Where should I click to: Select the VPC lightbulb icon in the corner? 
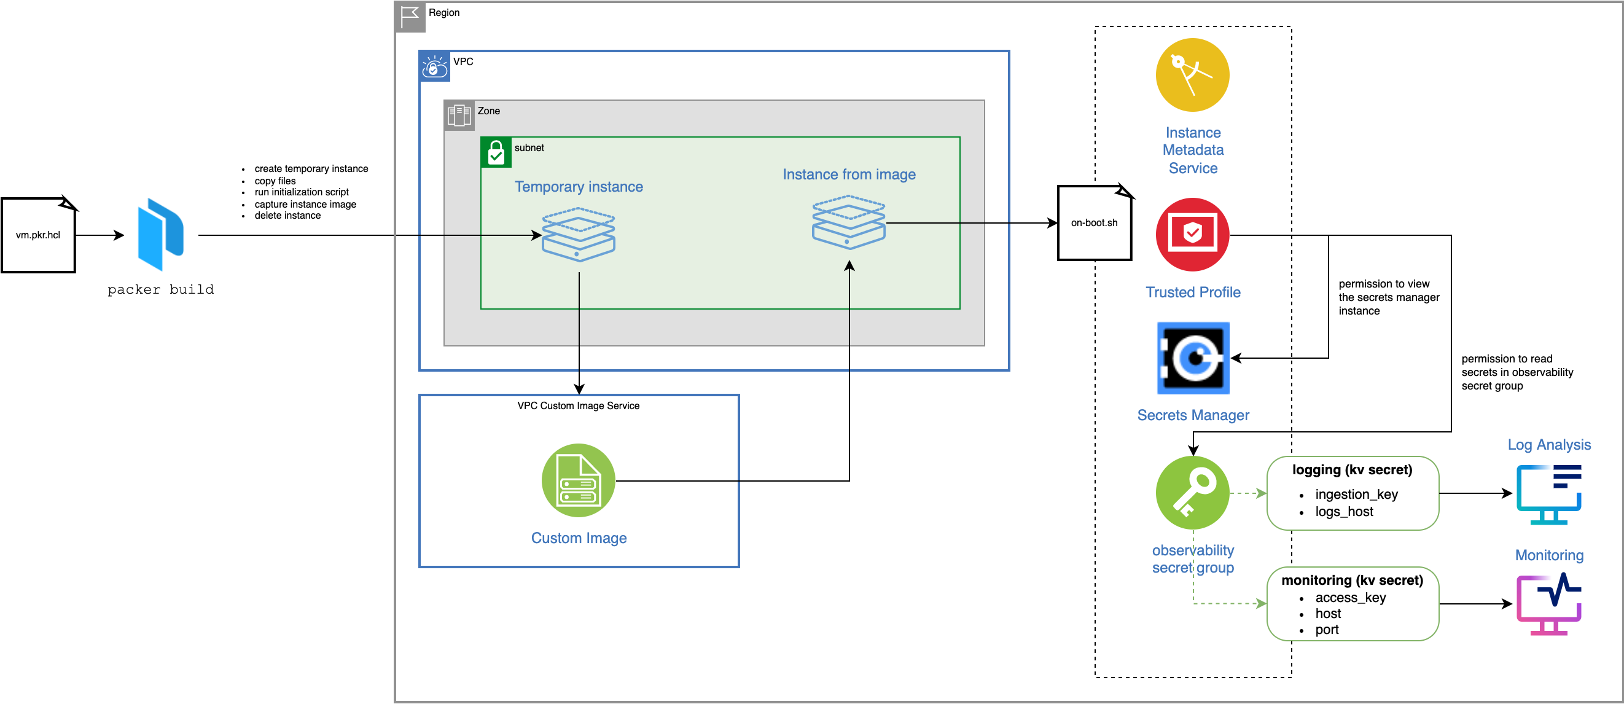coord(434,68)
